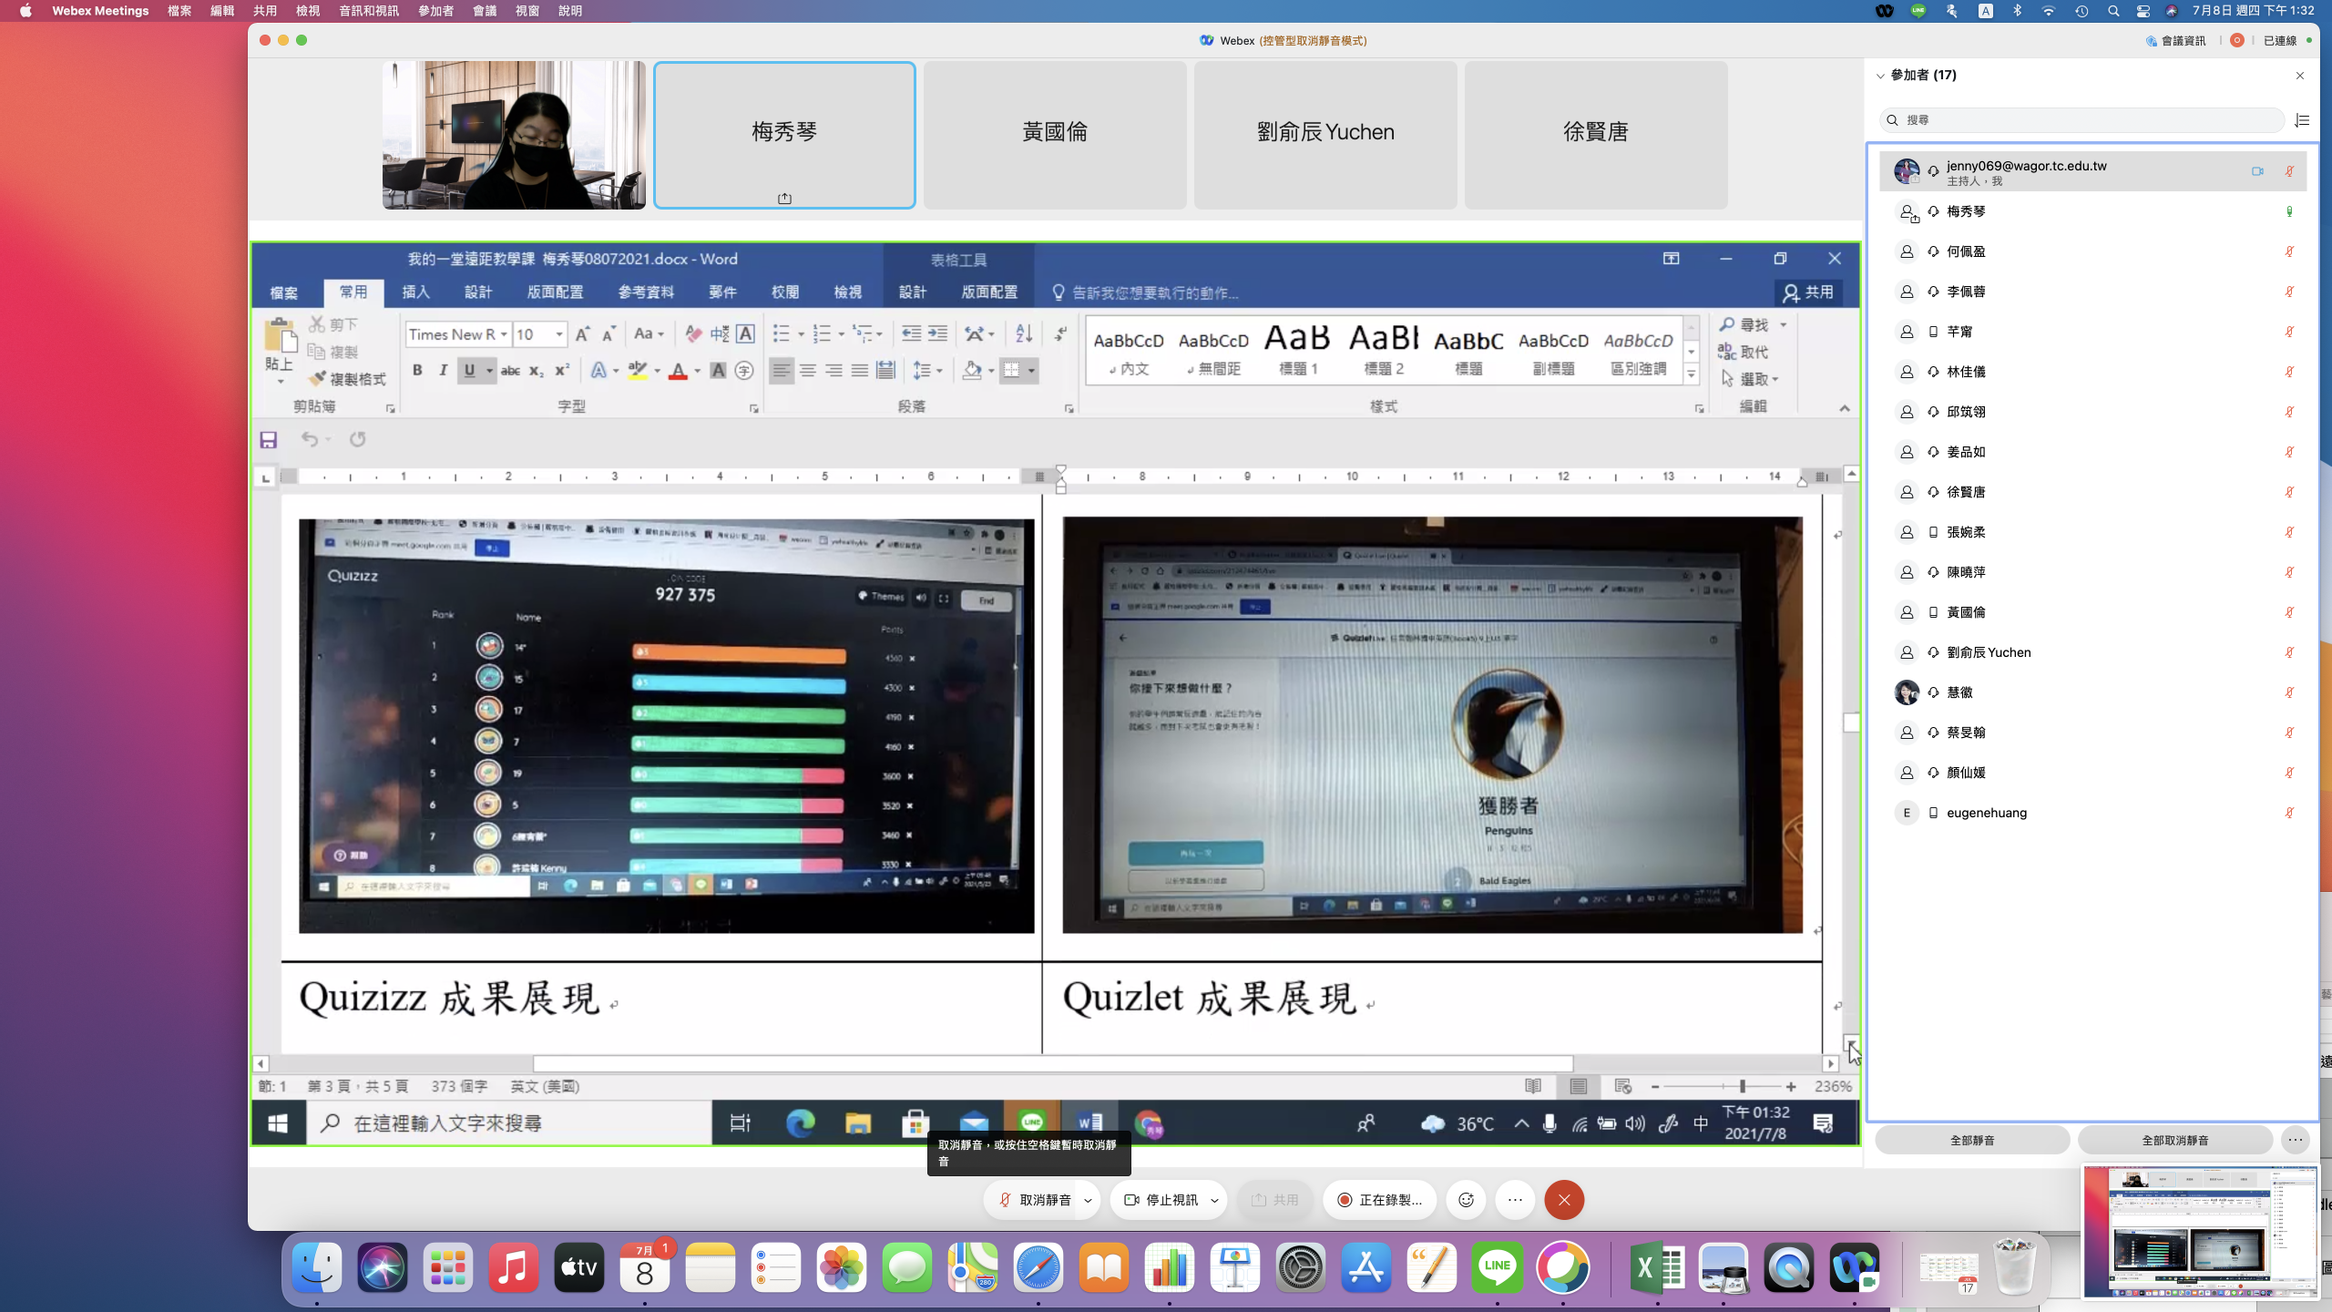Toggle the muted microphone for 何佩盈

coord(2288,251)
